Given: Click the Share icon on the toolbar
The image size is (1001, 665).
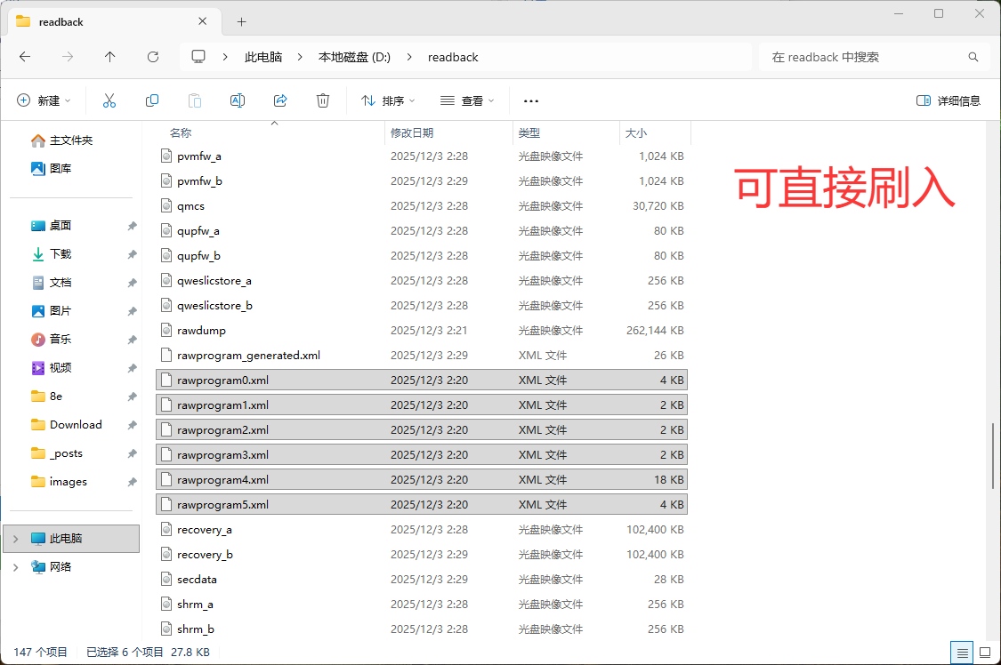Looking at the screenshot, I should (x=279, y=100).
